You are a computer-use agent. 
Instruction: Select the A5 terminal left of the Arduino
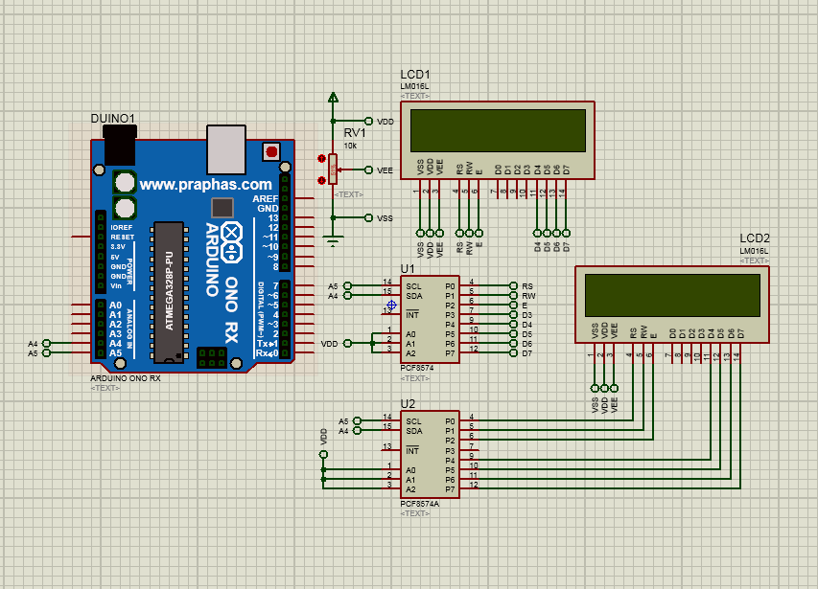[46, 352]
